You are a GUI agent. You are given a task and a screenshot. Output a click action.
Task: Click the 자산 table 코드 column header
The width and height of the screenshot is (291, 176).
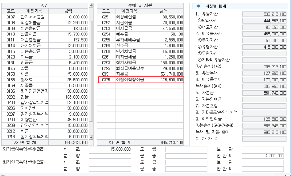click(11, 11)
